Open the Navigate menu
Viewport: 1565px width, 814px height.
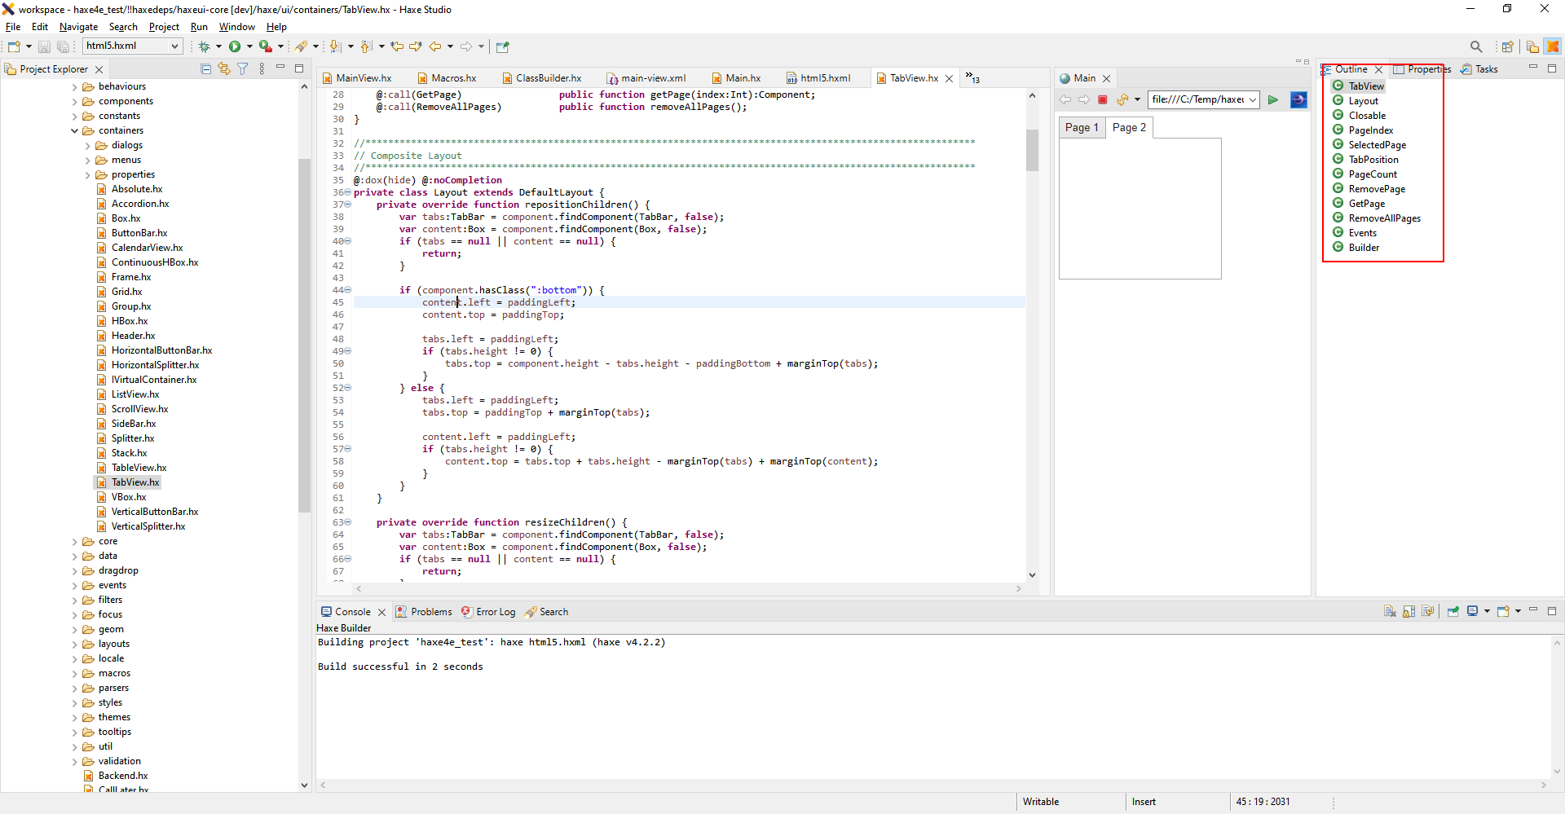77,26
